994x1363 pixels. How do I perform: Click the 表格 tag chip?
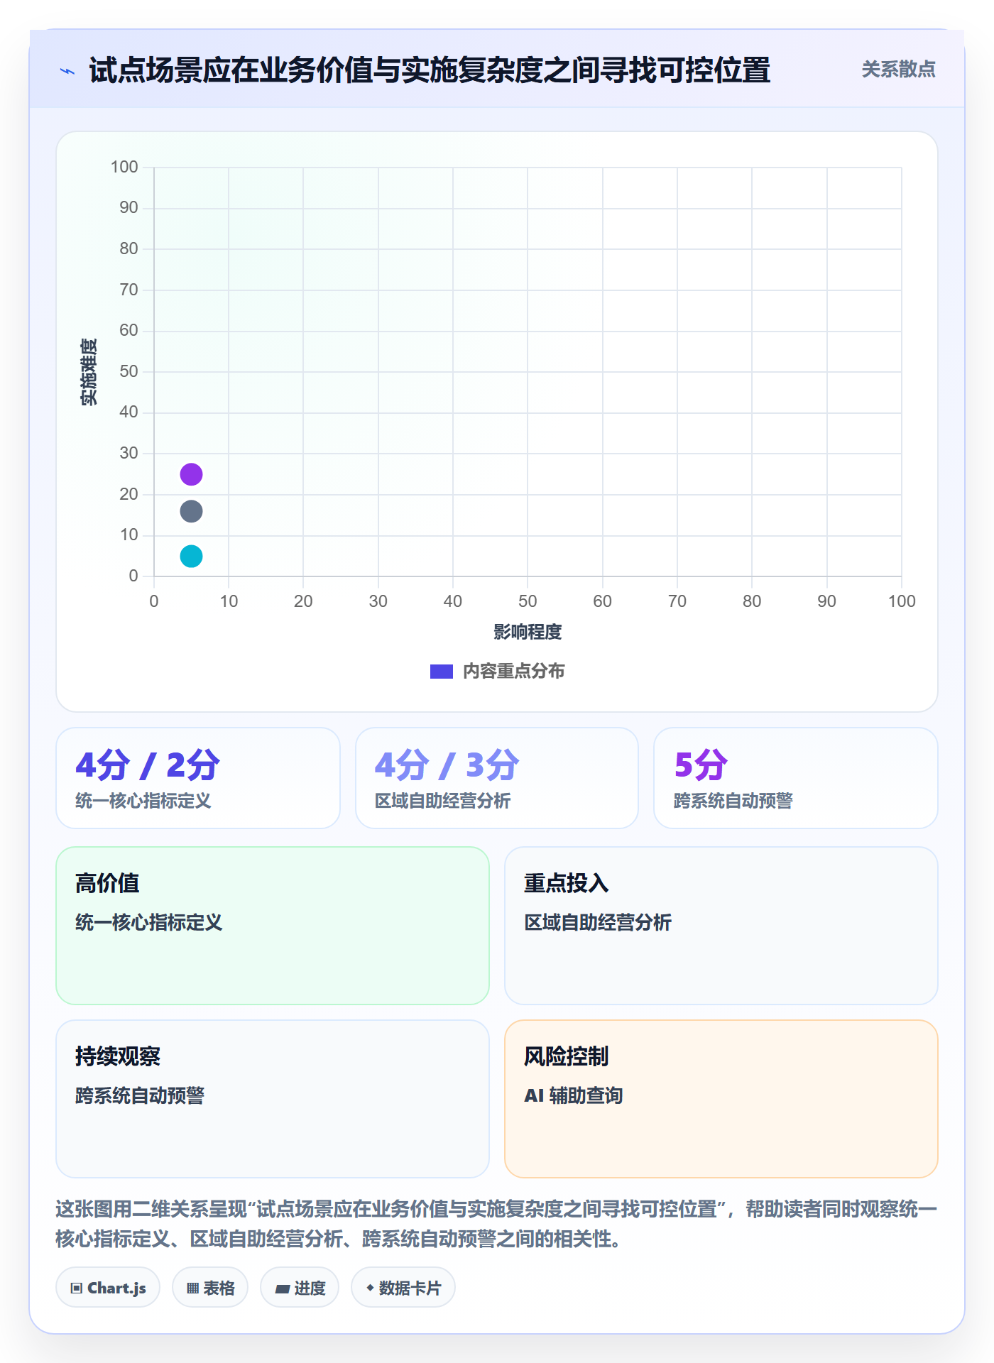(210, 1288)
